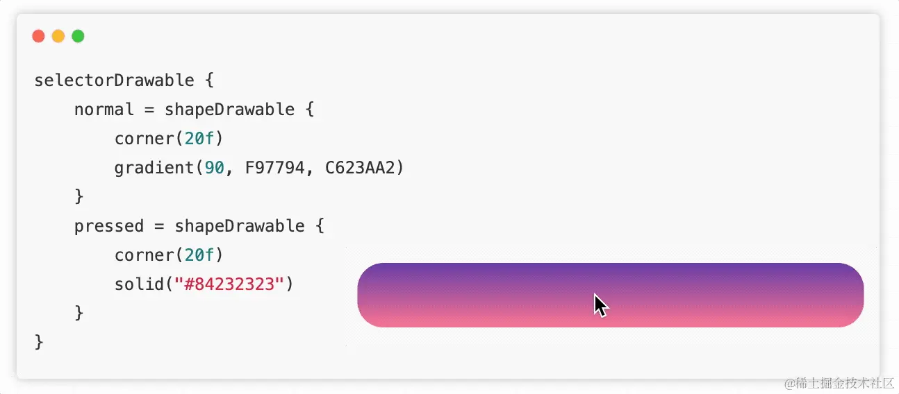Click the first shapeDrawable after normal
Viewport: 899px width, 394px height.
coord(230,110)
